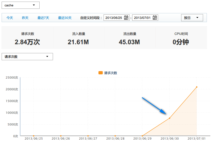Switch to 最近30天 time range

click(x=65, y=18)
